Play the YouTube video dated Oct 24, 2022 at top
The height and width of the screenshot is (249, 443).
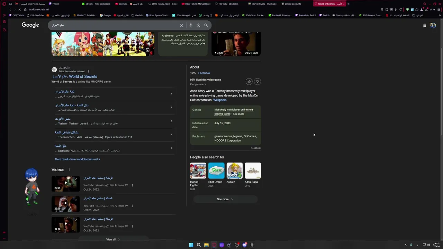click(x=236, y=44)
